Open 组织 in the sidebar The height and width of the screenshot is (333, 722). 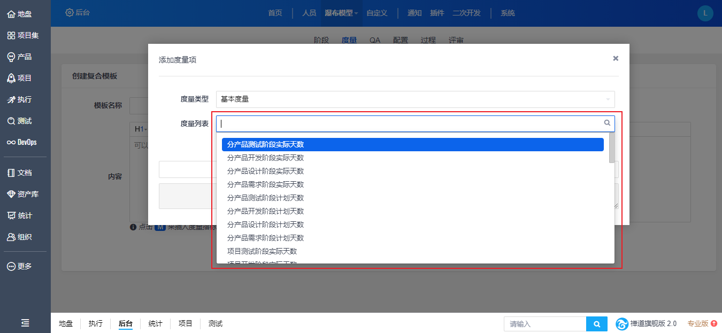pos(19,237)
